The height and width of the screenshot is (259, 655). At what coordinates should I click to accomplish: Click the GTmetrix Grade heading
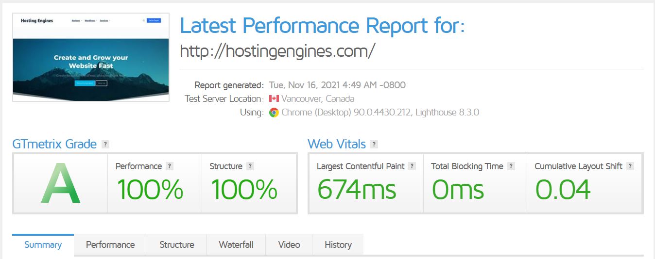coord(54,145)
